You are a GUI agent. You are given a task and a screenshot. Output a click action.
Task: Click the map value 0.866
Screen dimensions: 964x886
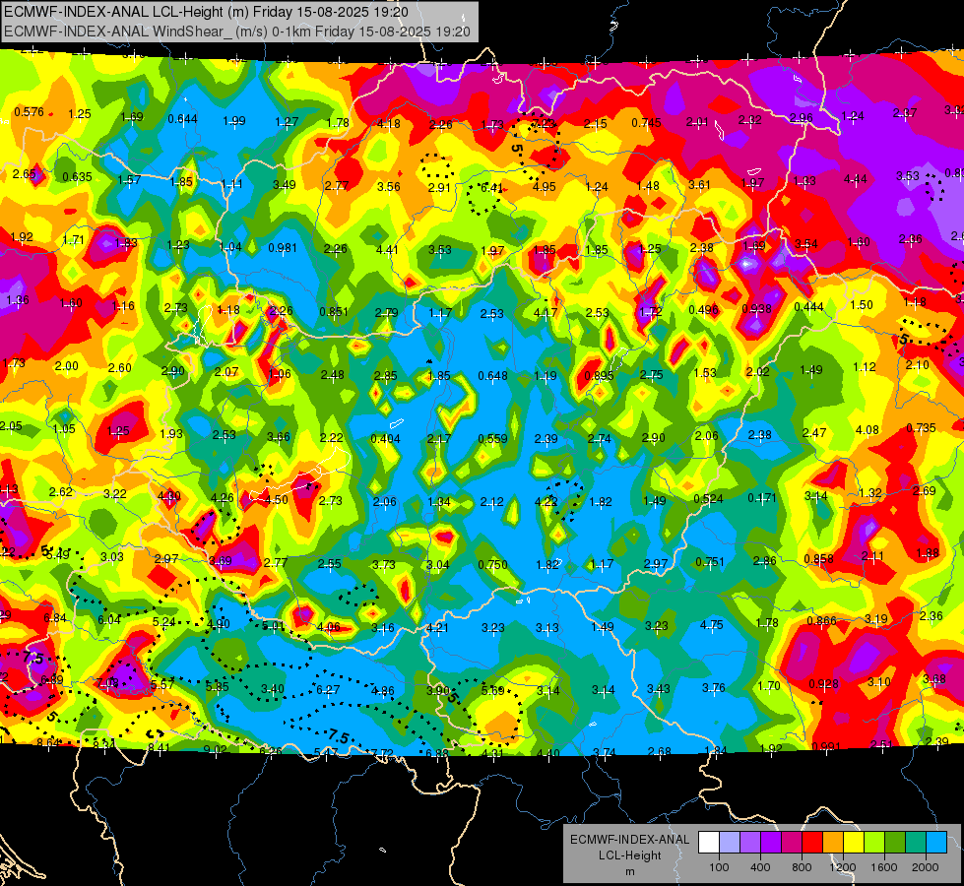pos(822,621)
